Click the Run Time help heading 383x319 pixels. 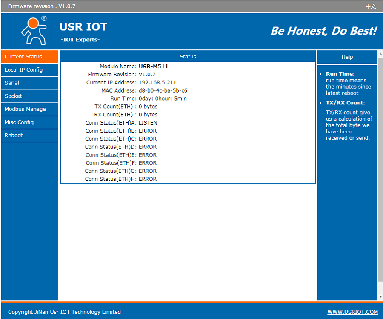pos(340,74)
